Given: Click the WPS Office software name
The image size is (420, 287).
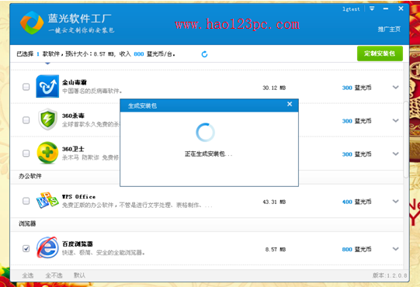Looking at the screenshot, I should 78,197.
